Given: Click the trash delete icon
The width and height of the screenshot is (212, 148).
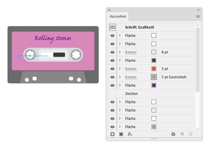Looking at the screenshot, I should [190, 134].
